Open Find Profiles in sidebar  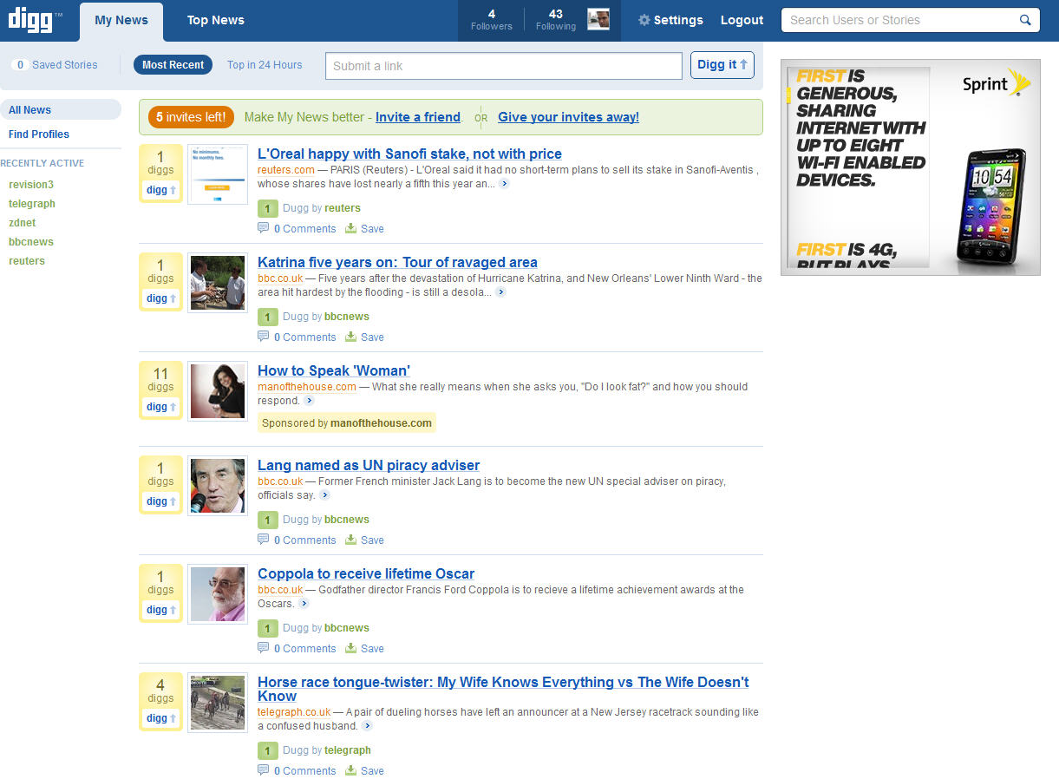(39, 134)
